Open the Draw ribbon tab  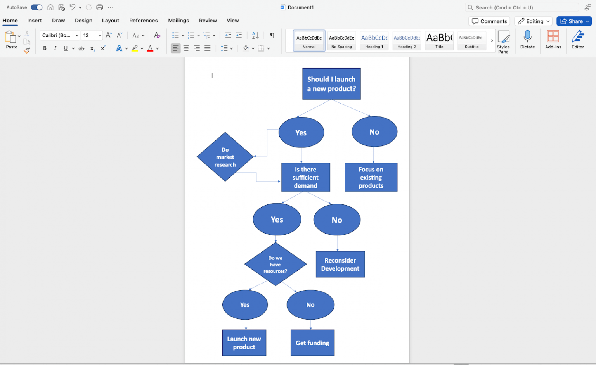[58, 21]
